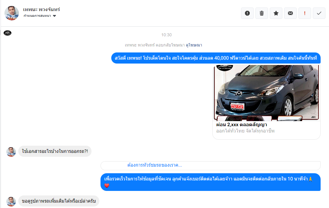Select the ต้องการทัวร์ชมรถของเราค... quick reply
The image size is (329, 208).
(155, 165)
